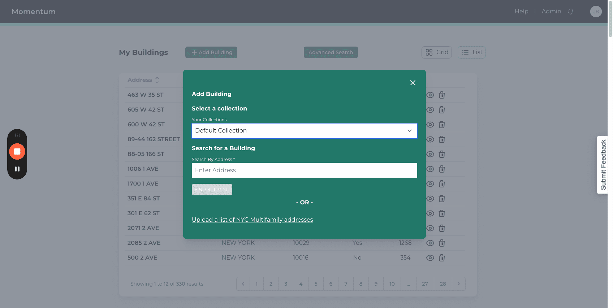This screenshot has width=613, height=308.
Task: Open the notifications bell
Action: 571,12
